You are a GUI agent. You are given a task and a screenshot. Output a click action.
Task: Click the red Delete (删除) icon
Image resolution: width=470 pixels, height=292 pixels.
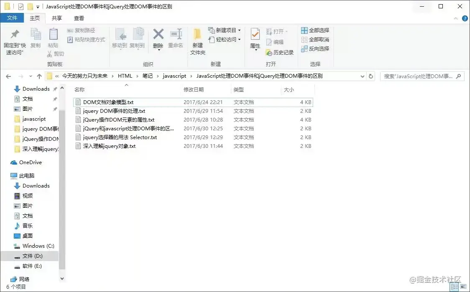[158, 34]
